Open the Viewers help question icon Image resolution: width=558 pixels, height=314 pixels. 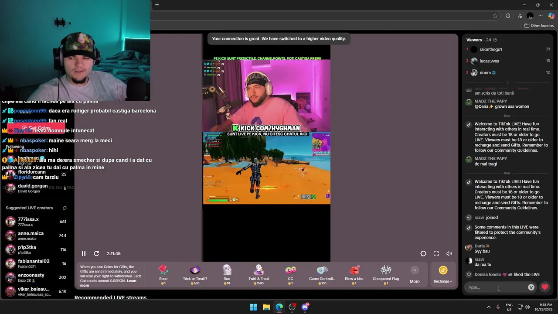tap(495, 40)
